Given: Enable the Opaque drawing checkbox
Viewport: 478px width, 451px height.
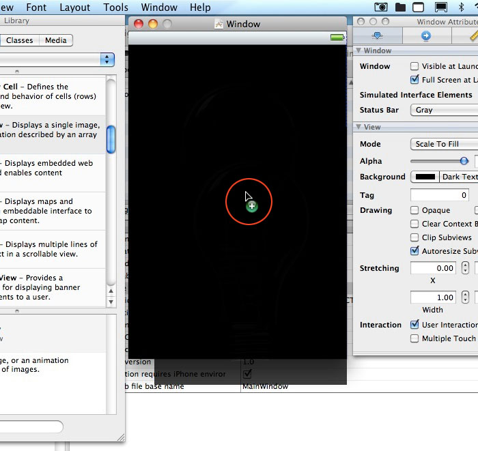Looking at the screenshot, I should [414, 210].
